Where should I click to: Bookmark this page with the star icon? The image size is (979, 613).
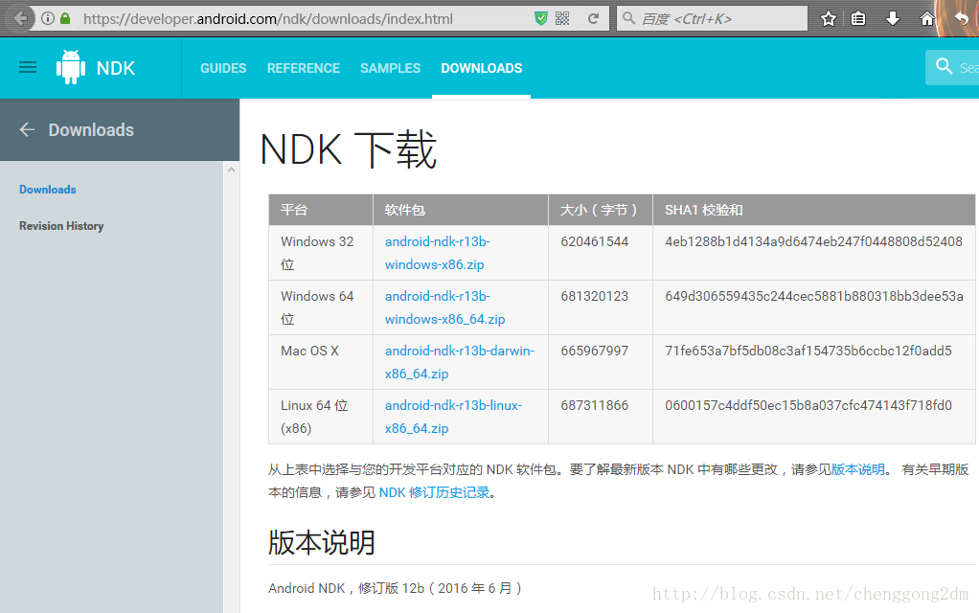pos(829,18)
